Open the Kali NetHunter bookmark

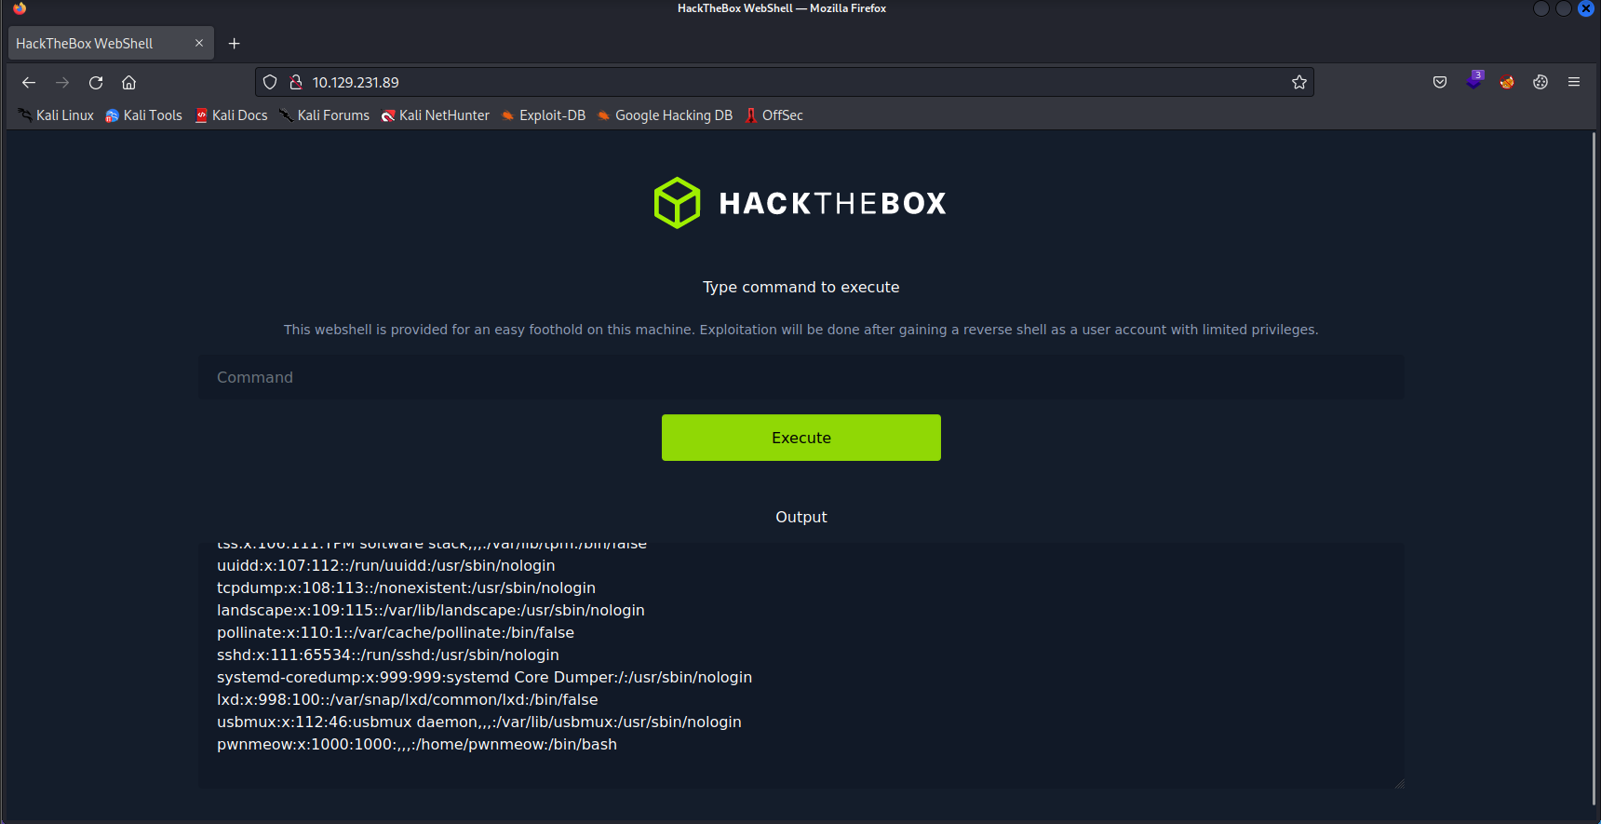[436, 115]
